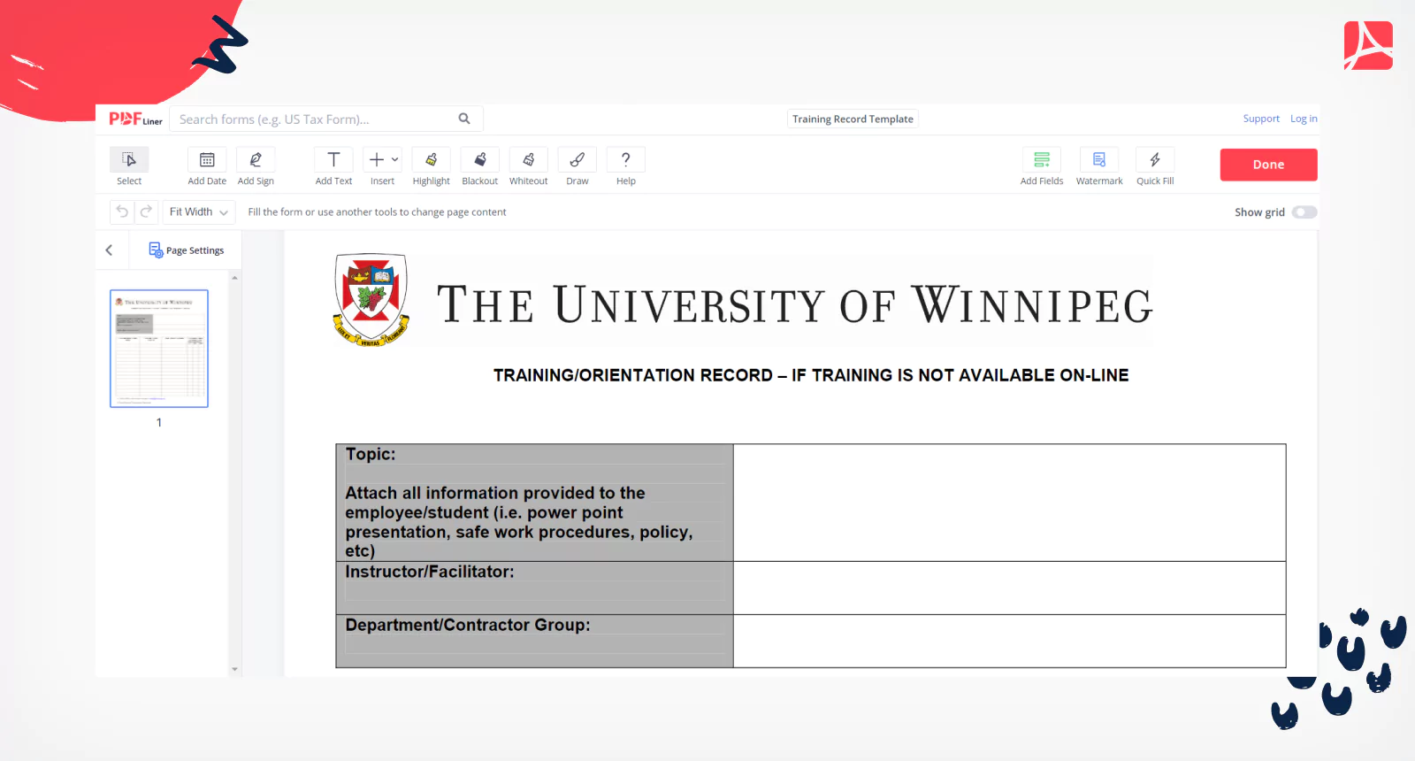Click the 'Fill the form or use another tools' hint
Image resolution: width=1415 pixels, height=761 pixels.
(377, 212)
